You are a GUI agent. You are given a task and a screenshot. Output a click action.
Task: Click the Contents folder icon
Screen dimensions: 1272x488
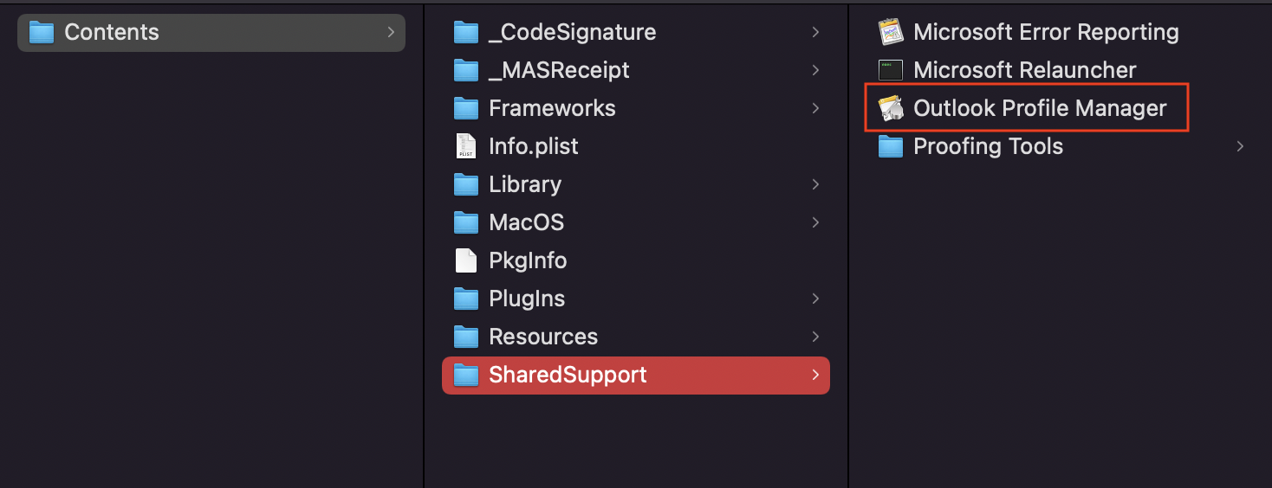click(42, 32)
